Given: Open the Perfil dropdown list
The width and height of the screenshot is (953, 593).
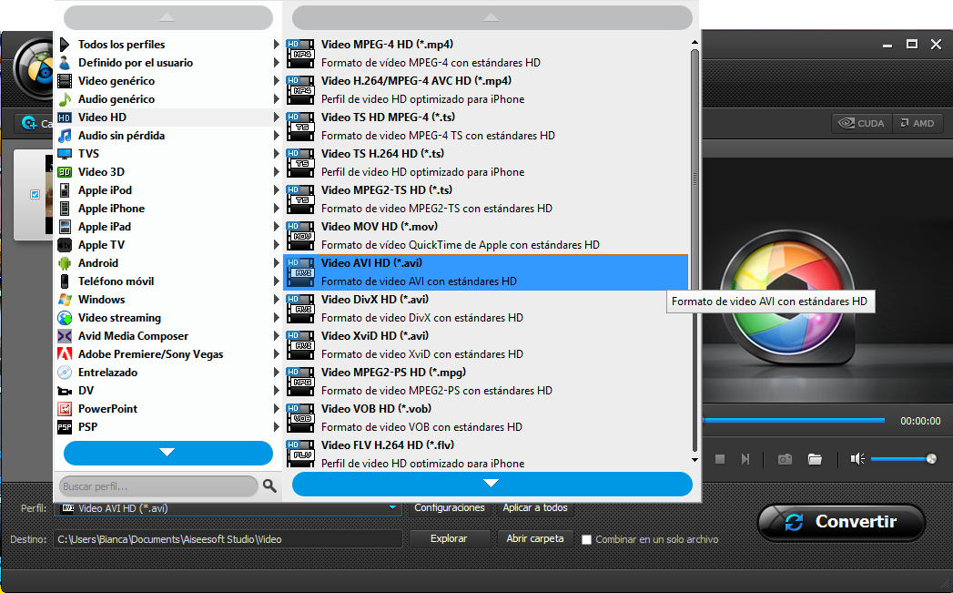Looking at the screenshot, I should 393,508.
